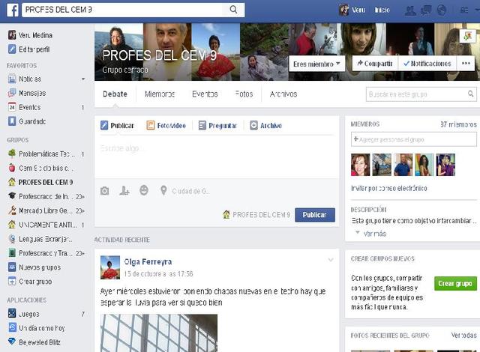
Task: Click the Facebook logo icon
Action: tap(13, 10)
